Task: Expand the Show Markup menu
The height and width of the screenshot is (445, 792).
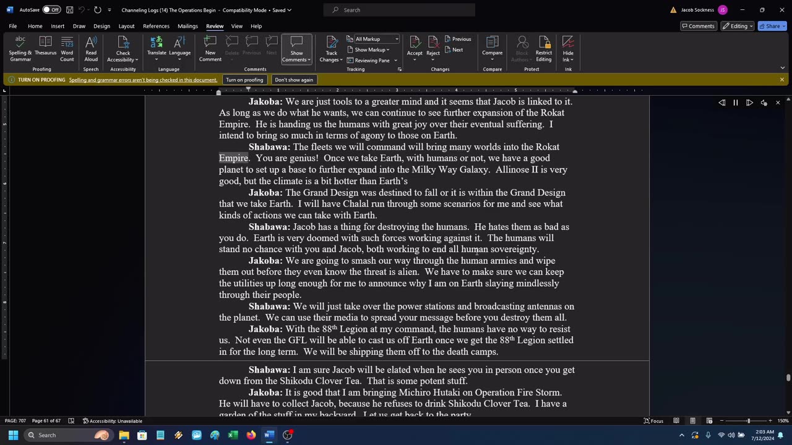Action: tap(368, 50)
